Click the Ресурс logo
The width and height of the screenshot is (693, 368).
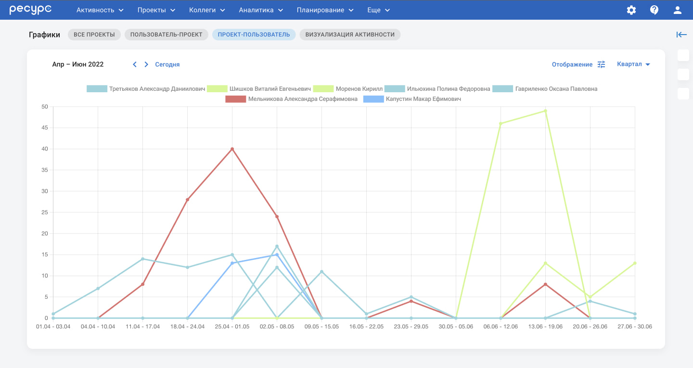pyautogui.click(x=31, y=10)
